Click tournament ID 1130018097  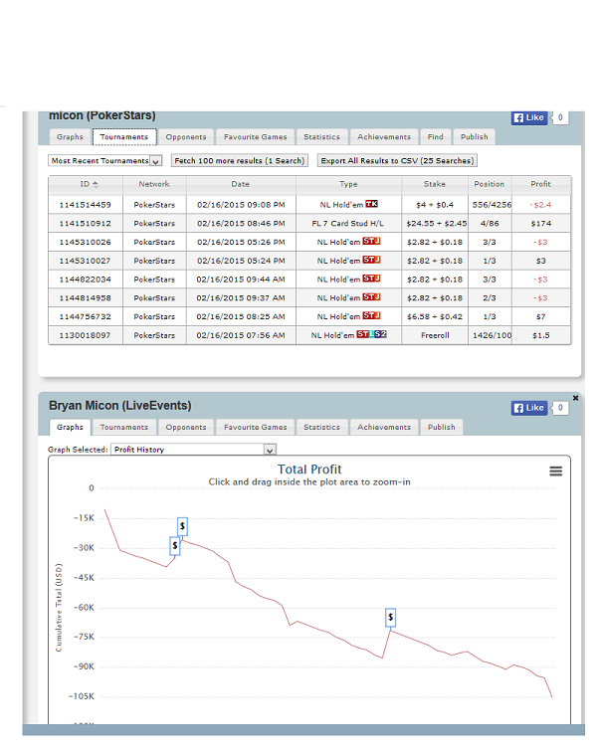pos(85,336)
